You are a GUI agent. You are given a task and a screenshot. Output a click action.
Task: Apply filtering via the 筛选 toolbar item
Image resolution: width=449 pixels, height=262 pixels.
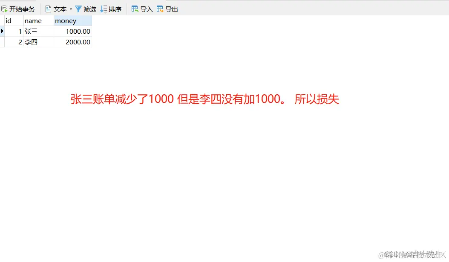click(x=89, y=9)
